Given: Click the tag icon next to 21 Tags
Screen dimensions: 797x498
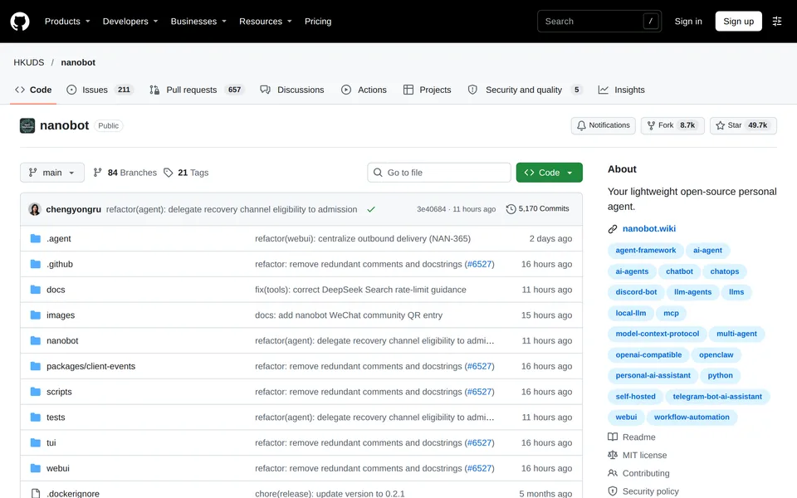Looking at the screenshot, I should pos(169,173).
